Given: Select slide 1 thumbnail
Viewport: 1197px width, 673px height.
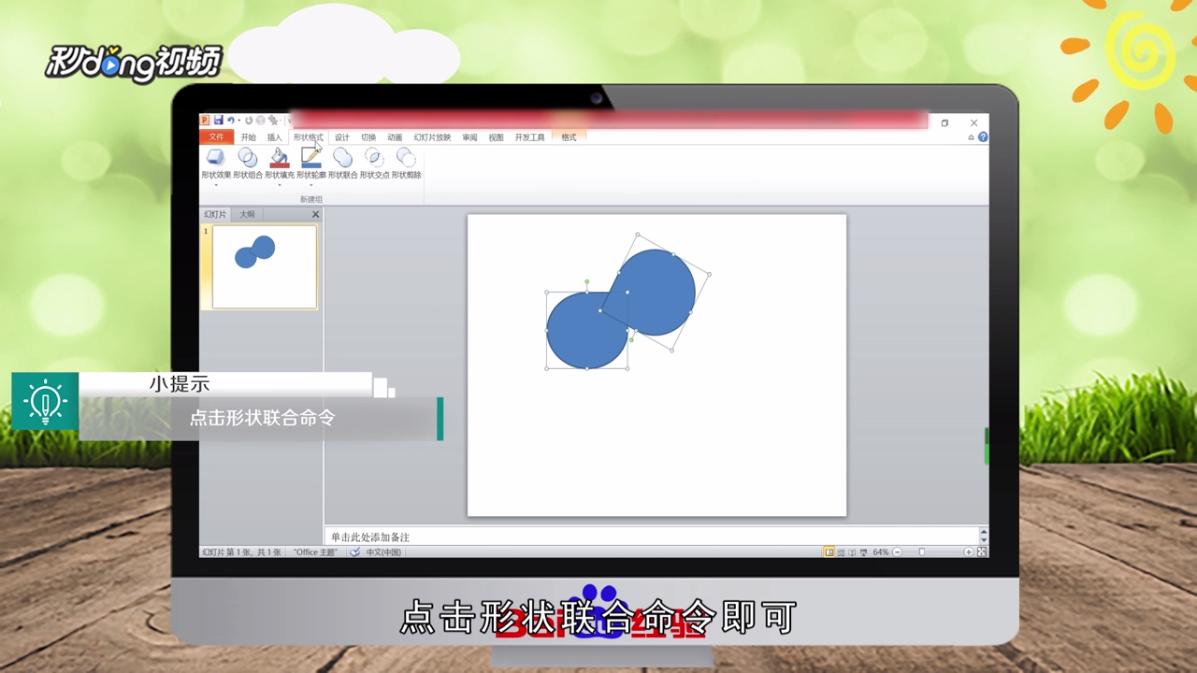Looking at the screenshot, I should tap(265, 266).
